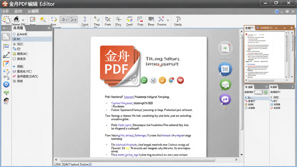Screen dimensions: 297x167
Task: Click the 'Rew' printer-like toolbar tool
Action: tap(151, 21)
